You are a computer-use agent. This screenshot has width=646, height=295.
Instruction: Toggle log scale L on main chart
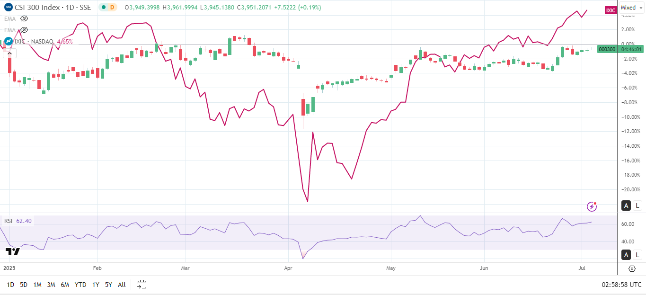[637, 206]
